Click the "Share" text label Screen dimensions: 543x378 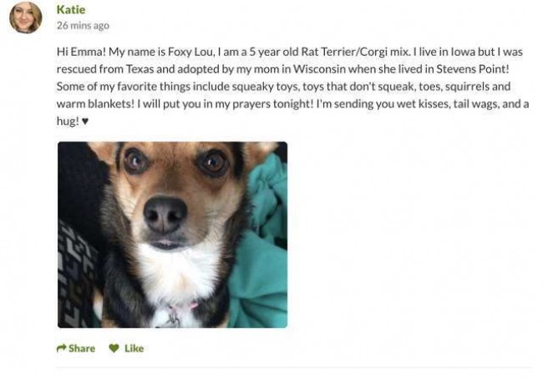82,348
